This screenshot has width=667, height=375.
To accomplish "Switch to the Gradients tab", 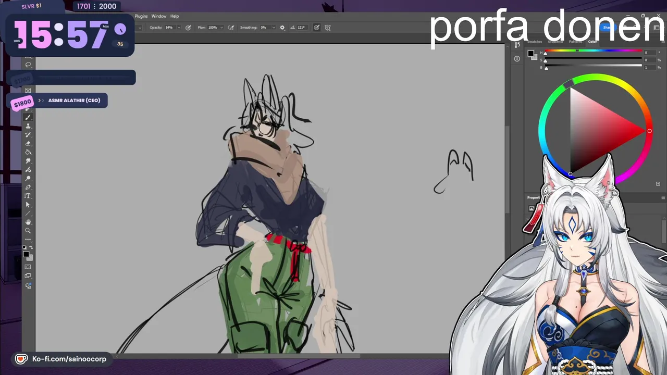I will point(555,42).
